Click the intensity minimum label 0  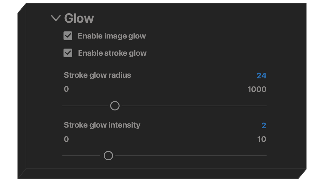(x=66, y=139)
